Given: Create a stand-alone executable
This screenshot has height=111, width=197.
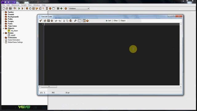Looking at the screenshot, I should [x=15, y=8].
